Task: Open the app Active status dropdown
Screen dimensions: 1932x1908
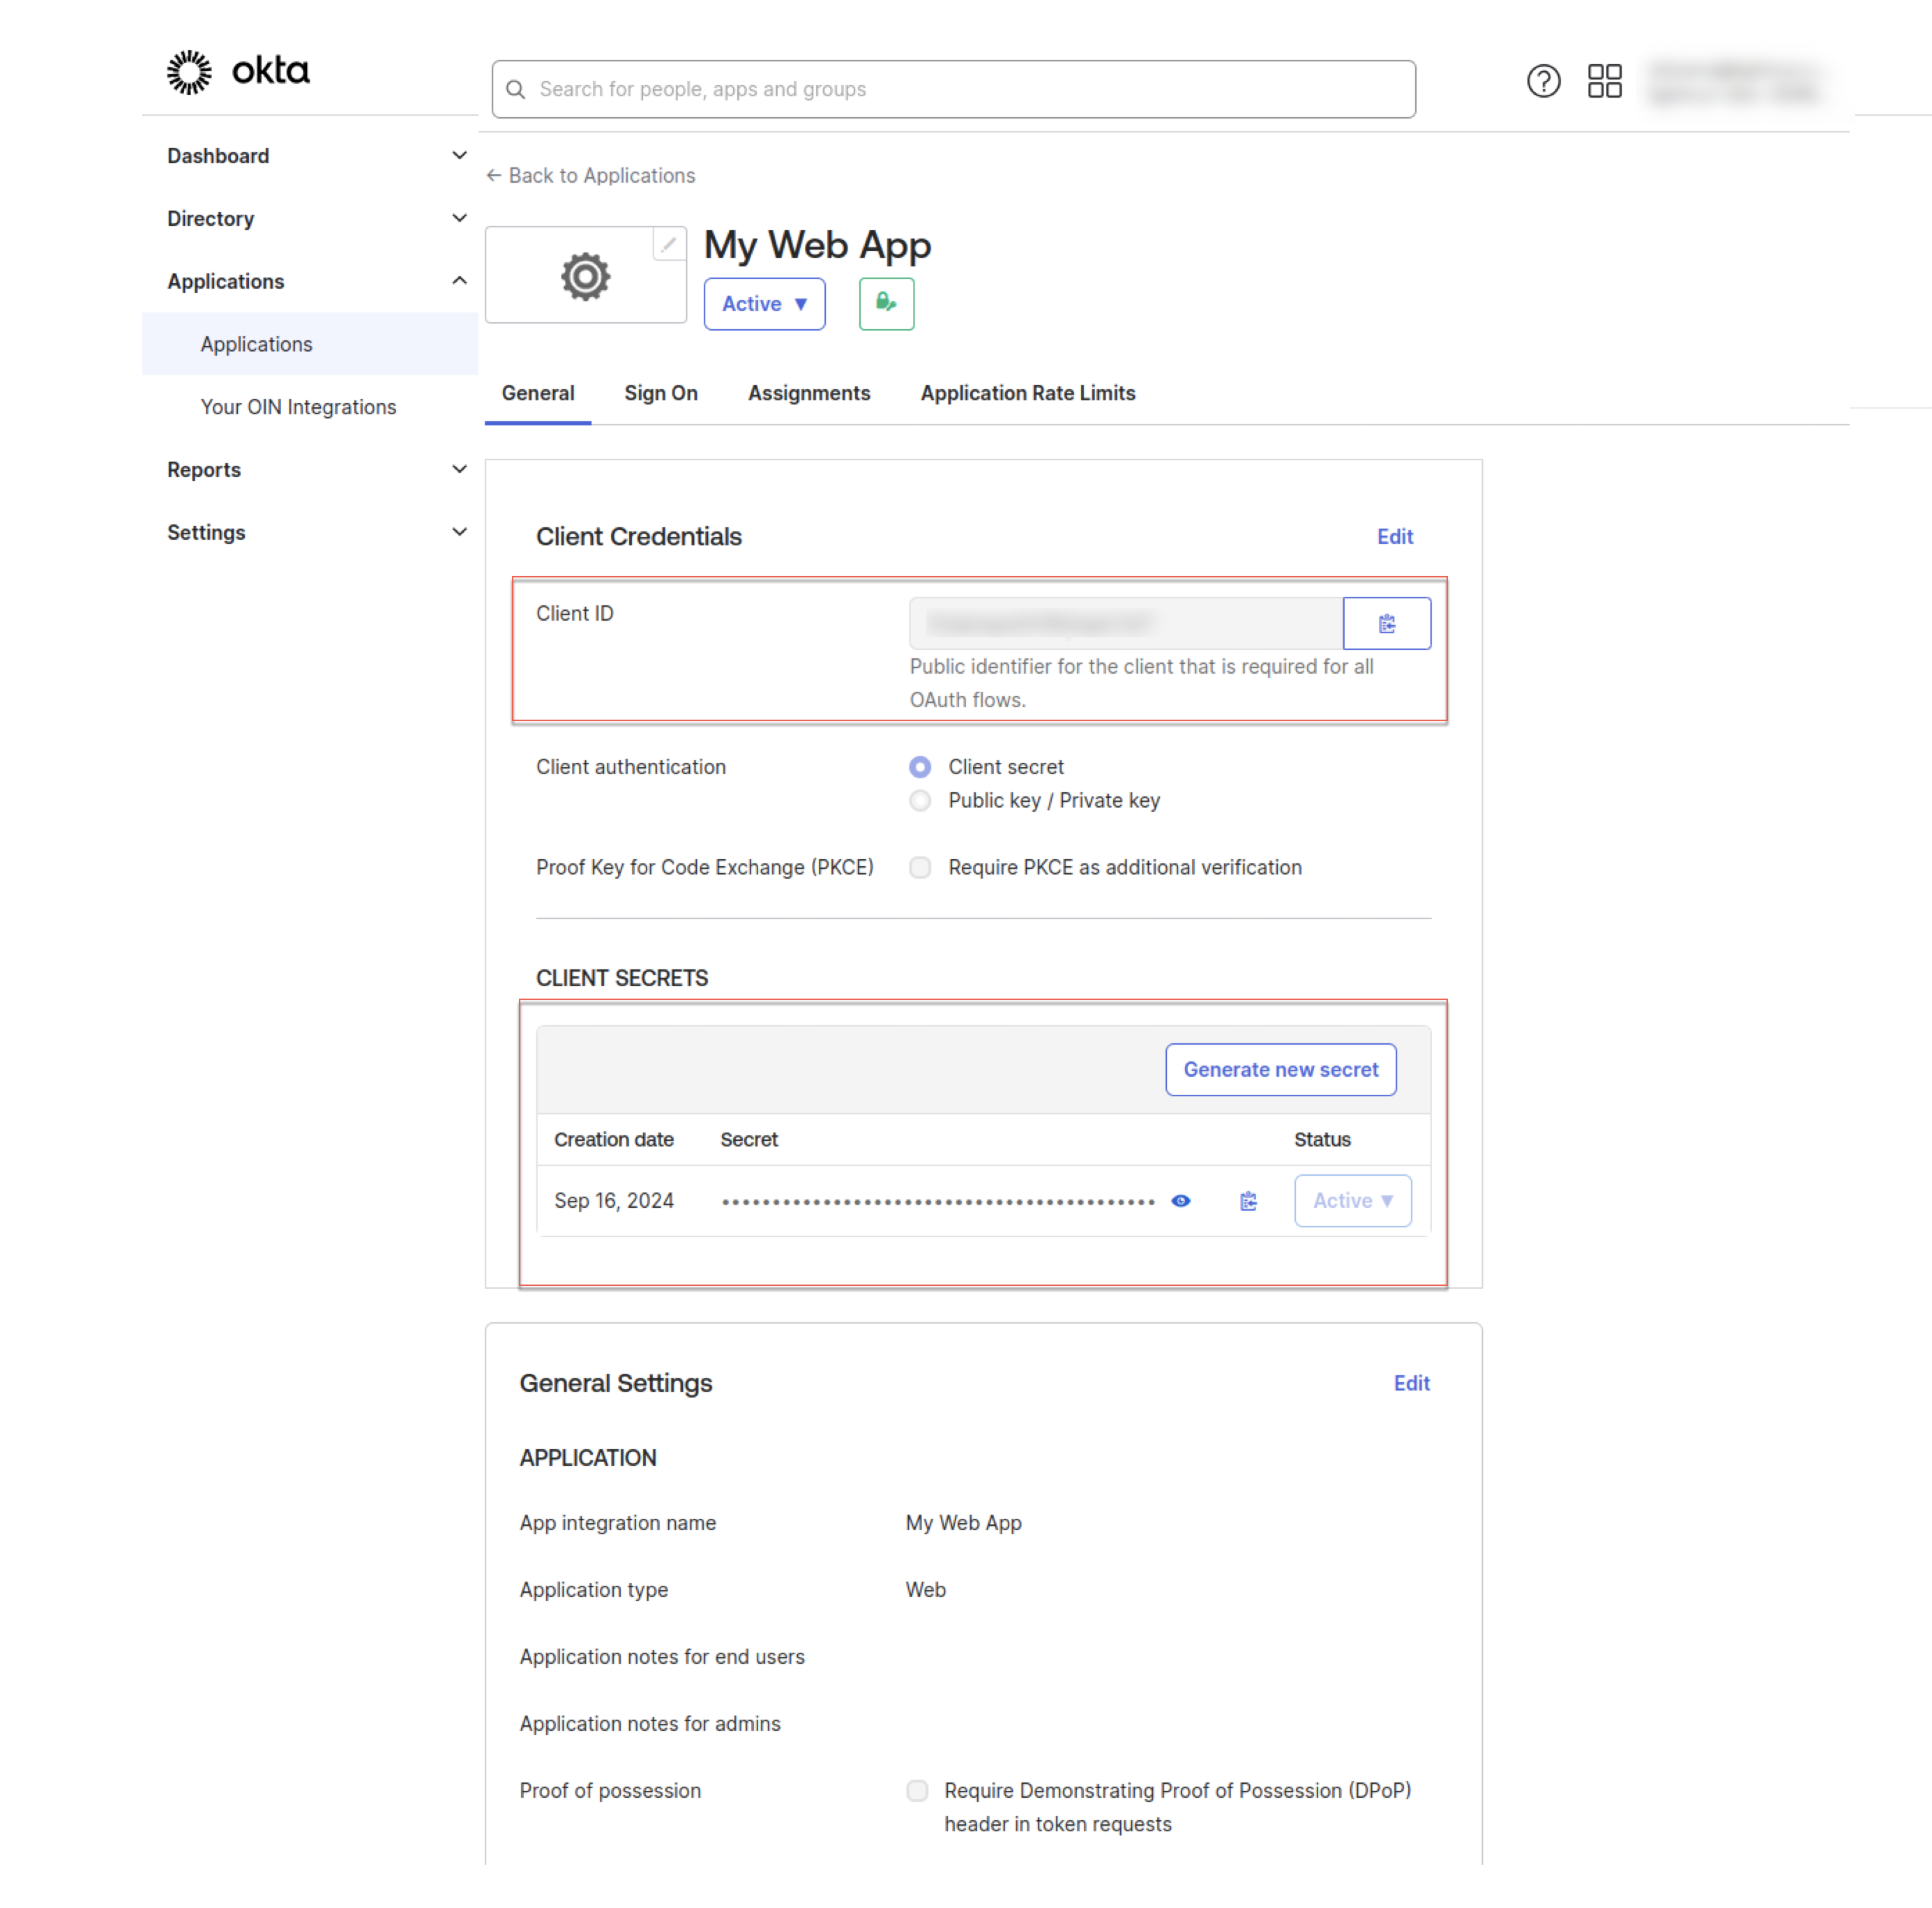Action: click(x=764, y=304)
